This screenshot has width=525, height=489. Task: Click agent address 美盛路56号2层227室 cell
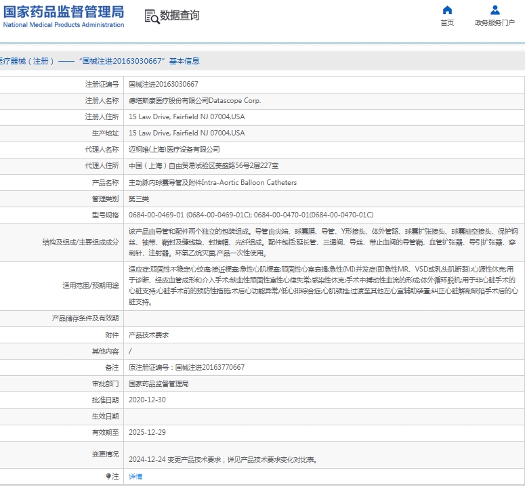[x=204, y=166]
